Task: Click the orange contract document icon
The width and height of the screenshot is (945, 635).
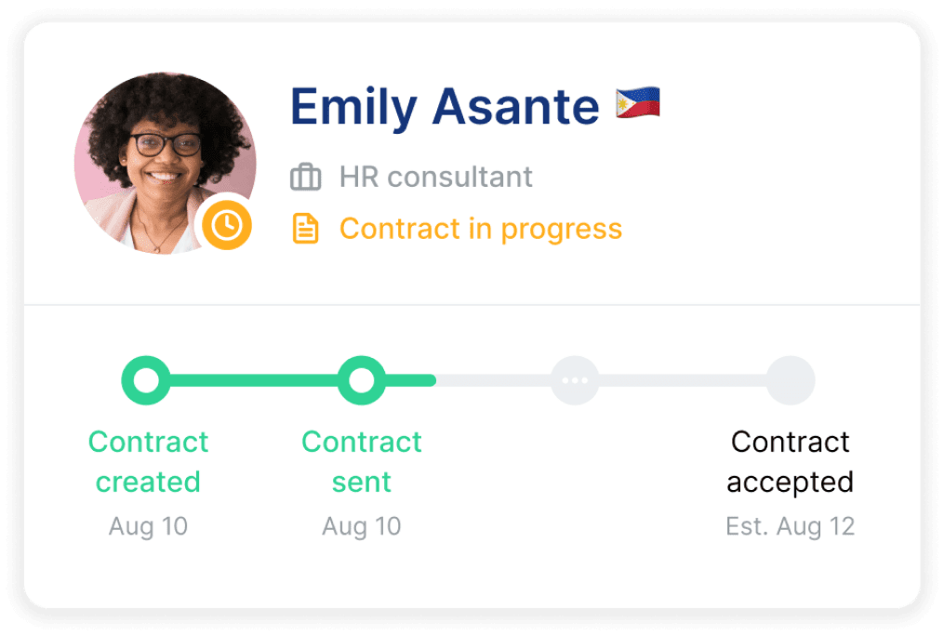Action: 305,229
